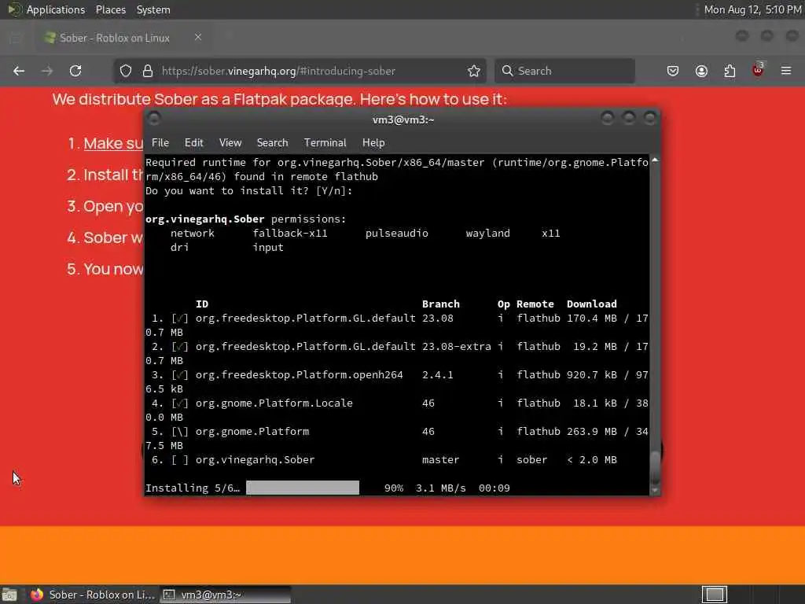
Task: Click 'org.gnome.Platform.Locale' in the list
Action: [x=274, y=403]
